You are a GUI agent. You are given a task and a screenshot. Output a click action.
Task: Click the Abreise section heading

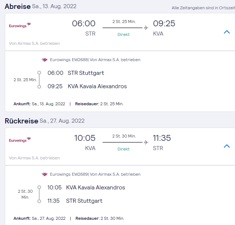[17, 7]
